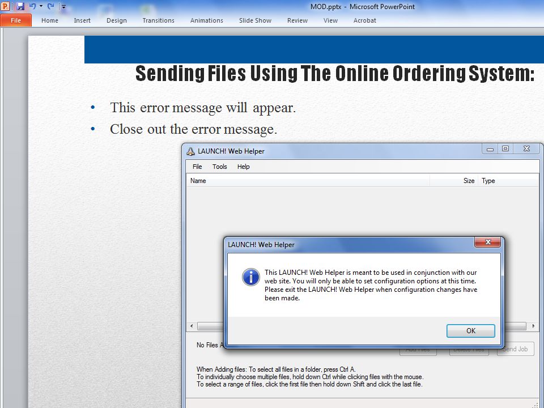The width and height of the screenshot is (544, 408).
Task: Switch to the Review ribbon tab
Action: pos(297,20)
